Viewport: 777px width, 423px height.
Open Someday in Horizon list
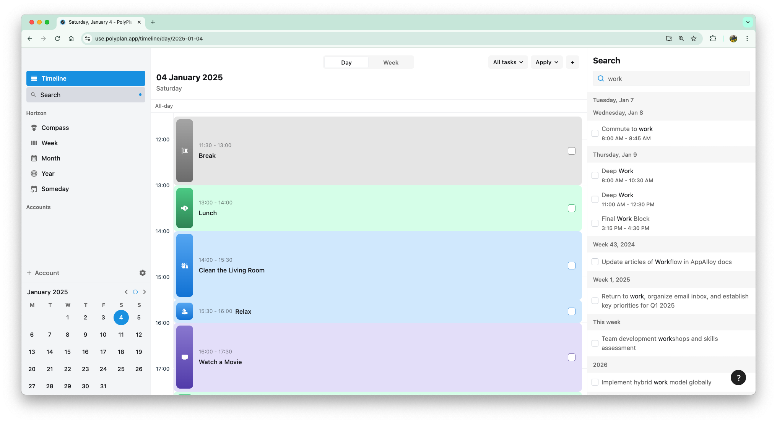point(55,189)
